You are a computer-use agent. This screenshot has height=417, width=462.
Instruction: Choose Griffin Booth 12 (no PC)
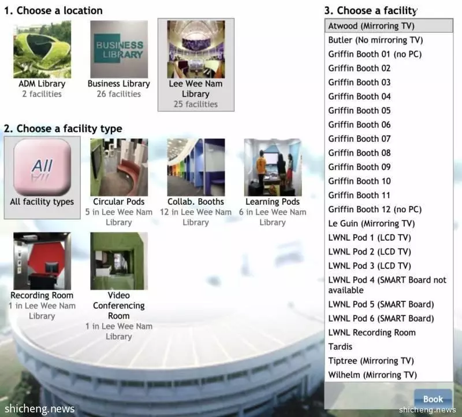389,209
